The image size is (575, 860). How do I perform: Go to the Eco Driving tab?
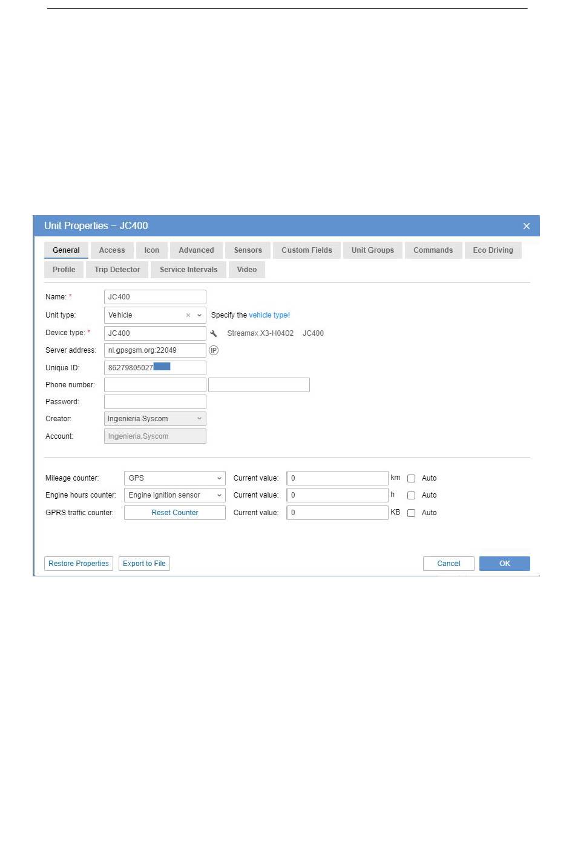(x=492, y=250)
